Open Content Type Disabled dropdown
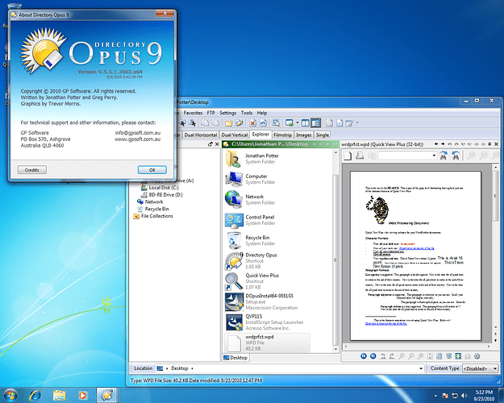This screenshot has width=504, height=403. (480, 368)
